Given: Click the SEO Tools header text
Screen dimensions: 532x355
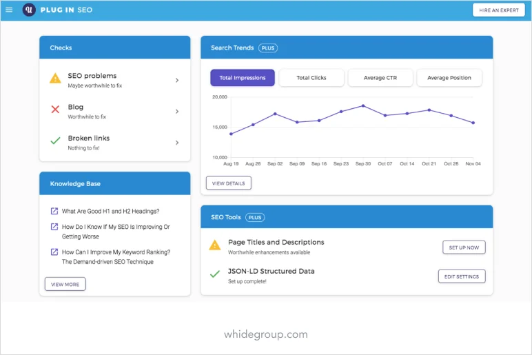Looking at the screenshot, I should [x=226, y=217].
